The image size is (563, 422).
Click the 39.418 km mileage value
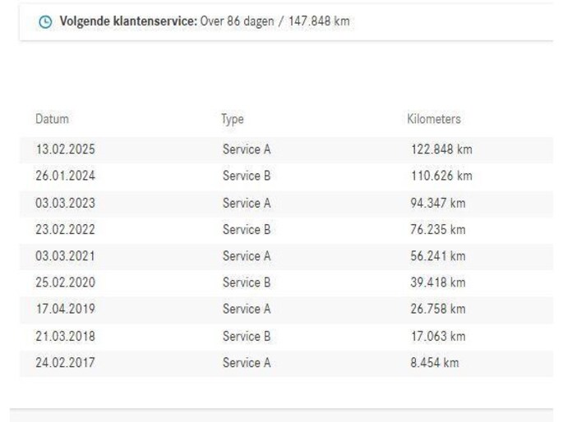[438, 282]
